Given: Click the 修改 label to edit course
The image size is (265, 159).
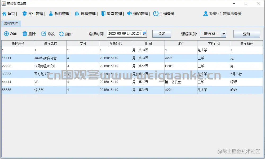Looking at the screenshot, I should [51, 34].
